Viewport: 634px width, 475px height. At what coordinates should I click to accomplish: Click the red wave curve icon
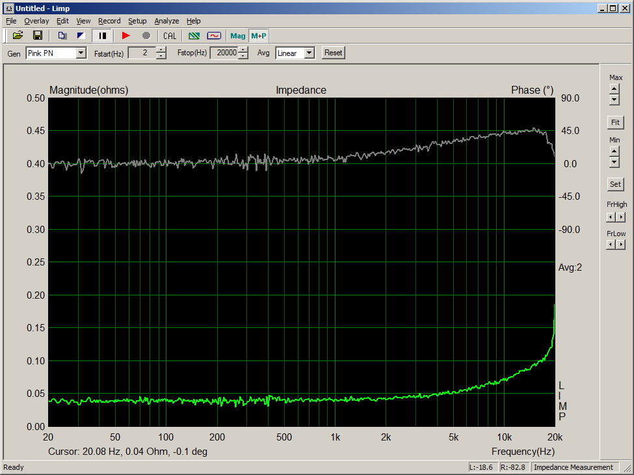[x=214, y=36]
